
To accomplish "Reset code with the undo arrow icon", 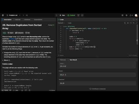I will [133, 23].
